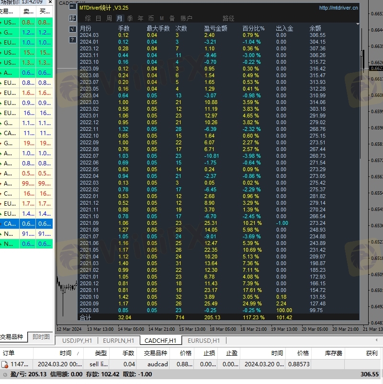Switch to the USDJPY,H1 chart tab
383x384 pixels.
pyautogui.click(x=77, y=341)
